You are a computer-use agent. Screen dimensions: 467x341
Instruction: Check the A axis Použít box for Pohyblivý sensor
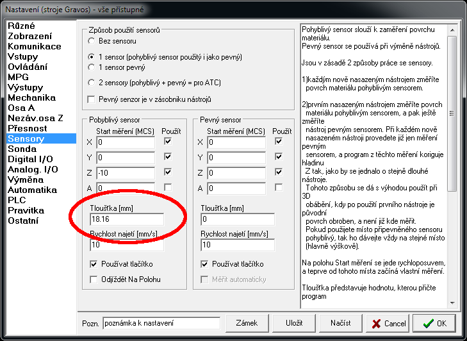click(168, 188)
